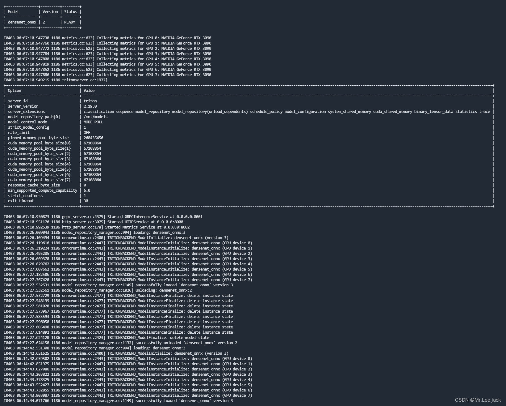This screenshot has height=406, width=506.
Task: Click the 06:07:26 loading densenet_onnx:3 line
Action: (x=94, y=233)
